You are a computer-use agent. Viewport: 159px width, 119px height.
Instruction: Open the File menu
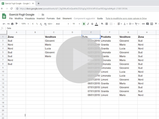[x=11, y=19]
